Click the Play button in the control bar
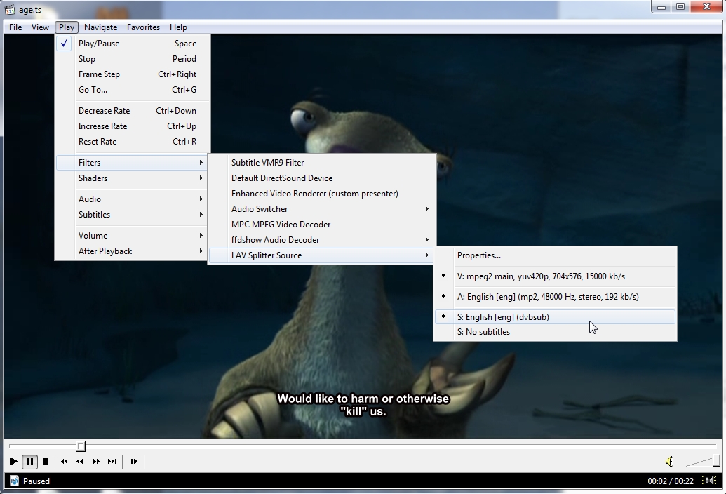Image resolution: width=726 pixels, height=494 pixels. click(13, 461)
